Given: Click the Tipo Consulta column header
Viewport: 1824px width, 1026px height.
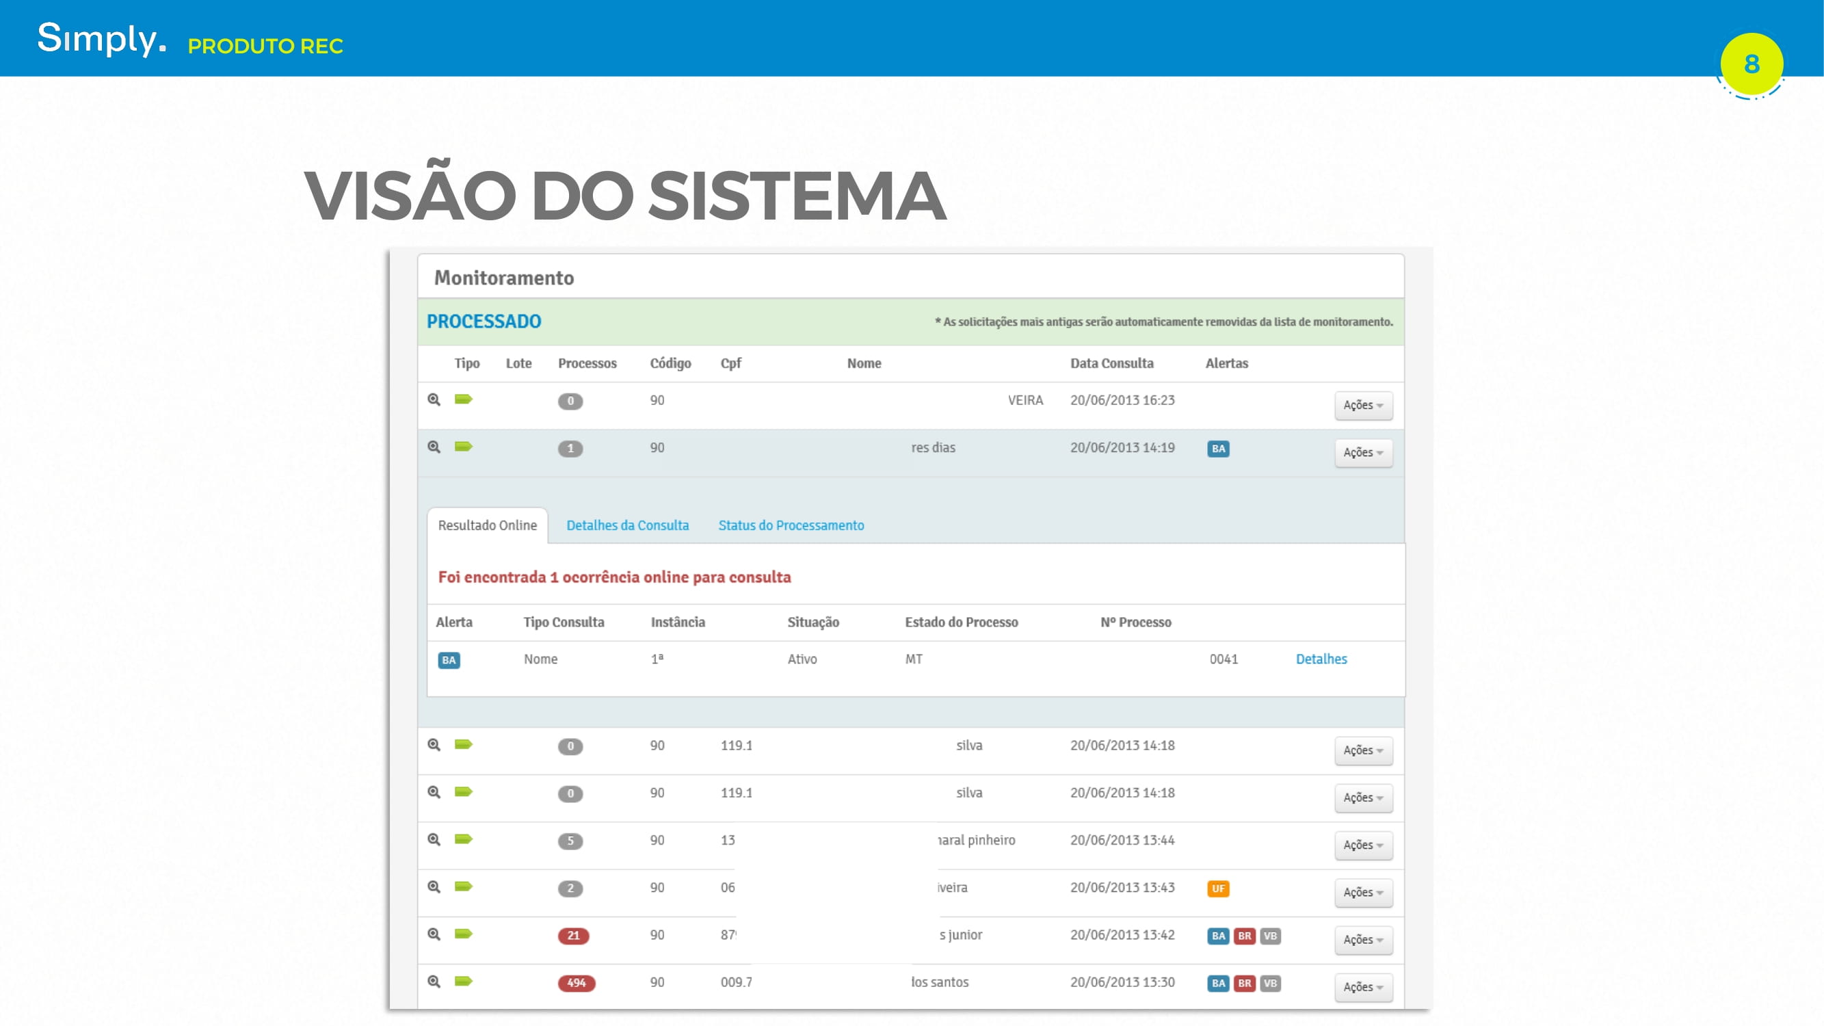Looking at the screenshot, I should coord(564,622).
